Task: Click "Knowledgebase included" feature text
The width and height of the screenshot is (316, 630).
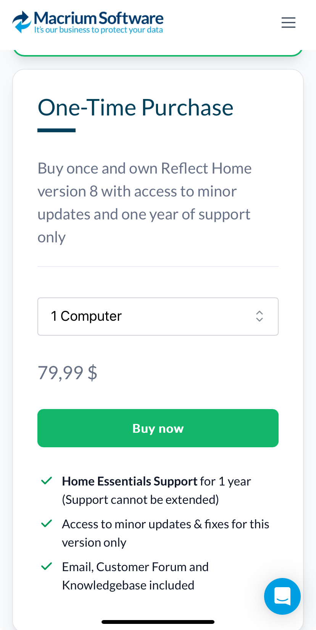Action: click(128, 585)
